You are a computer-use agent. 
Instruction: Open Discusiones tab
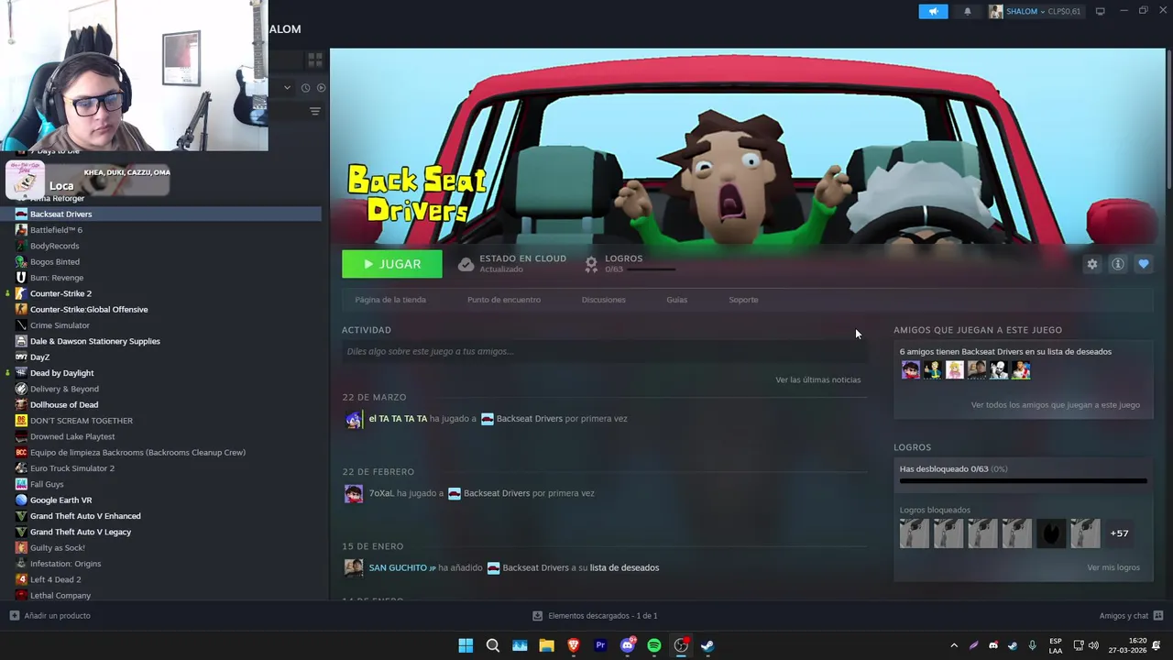[603, 300]
